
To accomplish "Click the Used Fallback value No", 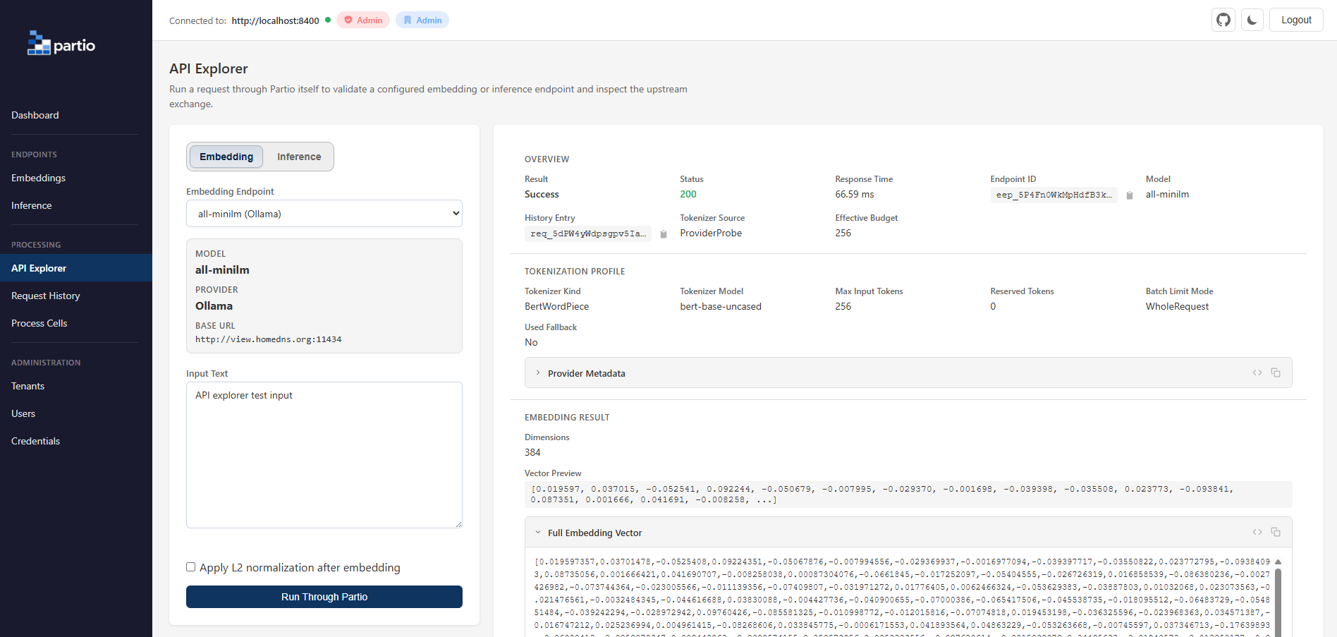I will tap(531, 342).
